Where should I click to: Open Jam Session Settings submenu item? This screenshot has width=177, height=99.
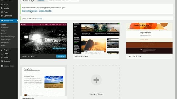(x=8, y=37)
